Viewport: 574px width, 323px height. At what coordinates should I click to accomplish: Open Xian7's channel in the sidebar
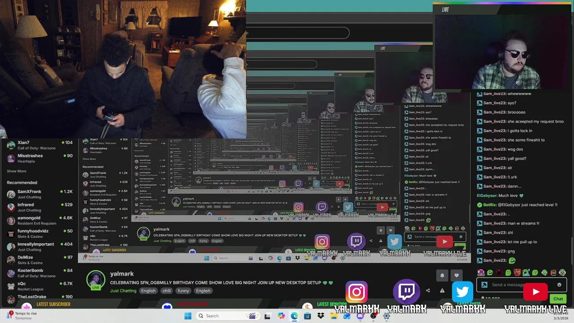tap(39, 145)
